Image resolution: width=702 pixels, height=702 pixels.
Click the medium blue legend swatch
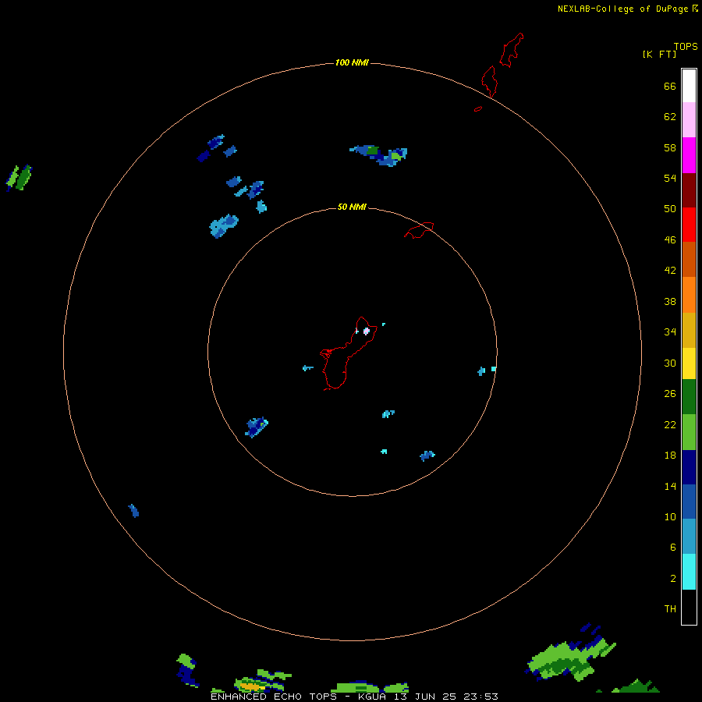pos(689,502)
